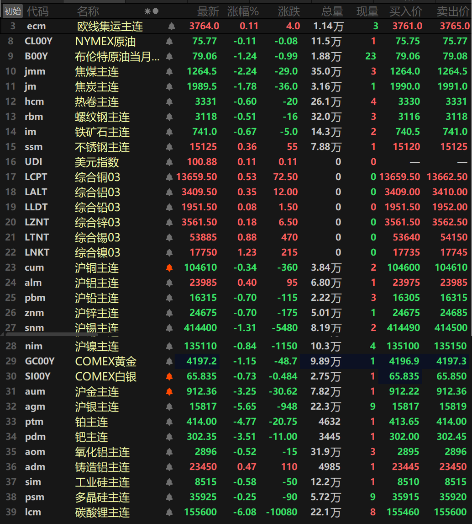Viewport: 472px width, 524px height.
Task: Select the 铸造铝主连 name cell
Action: point(102,467)
